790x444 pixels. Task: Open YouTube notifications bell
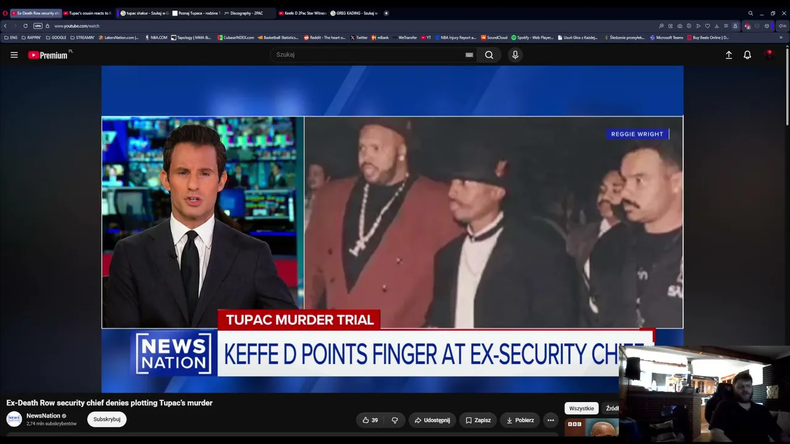pyautogui.click(x=747, y=55)
